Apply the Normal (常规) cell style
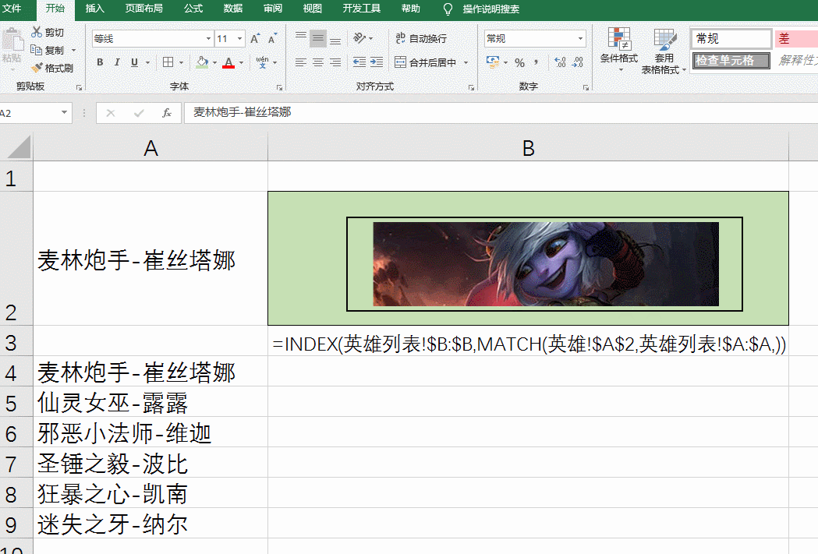The image size is (818, 554). 731,38
